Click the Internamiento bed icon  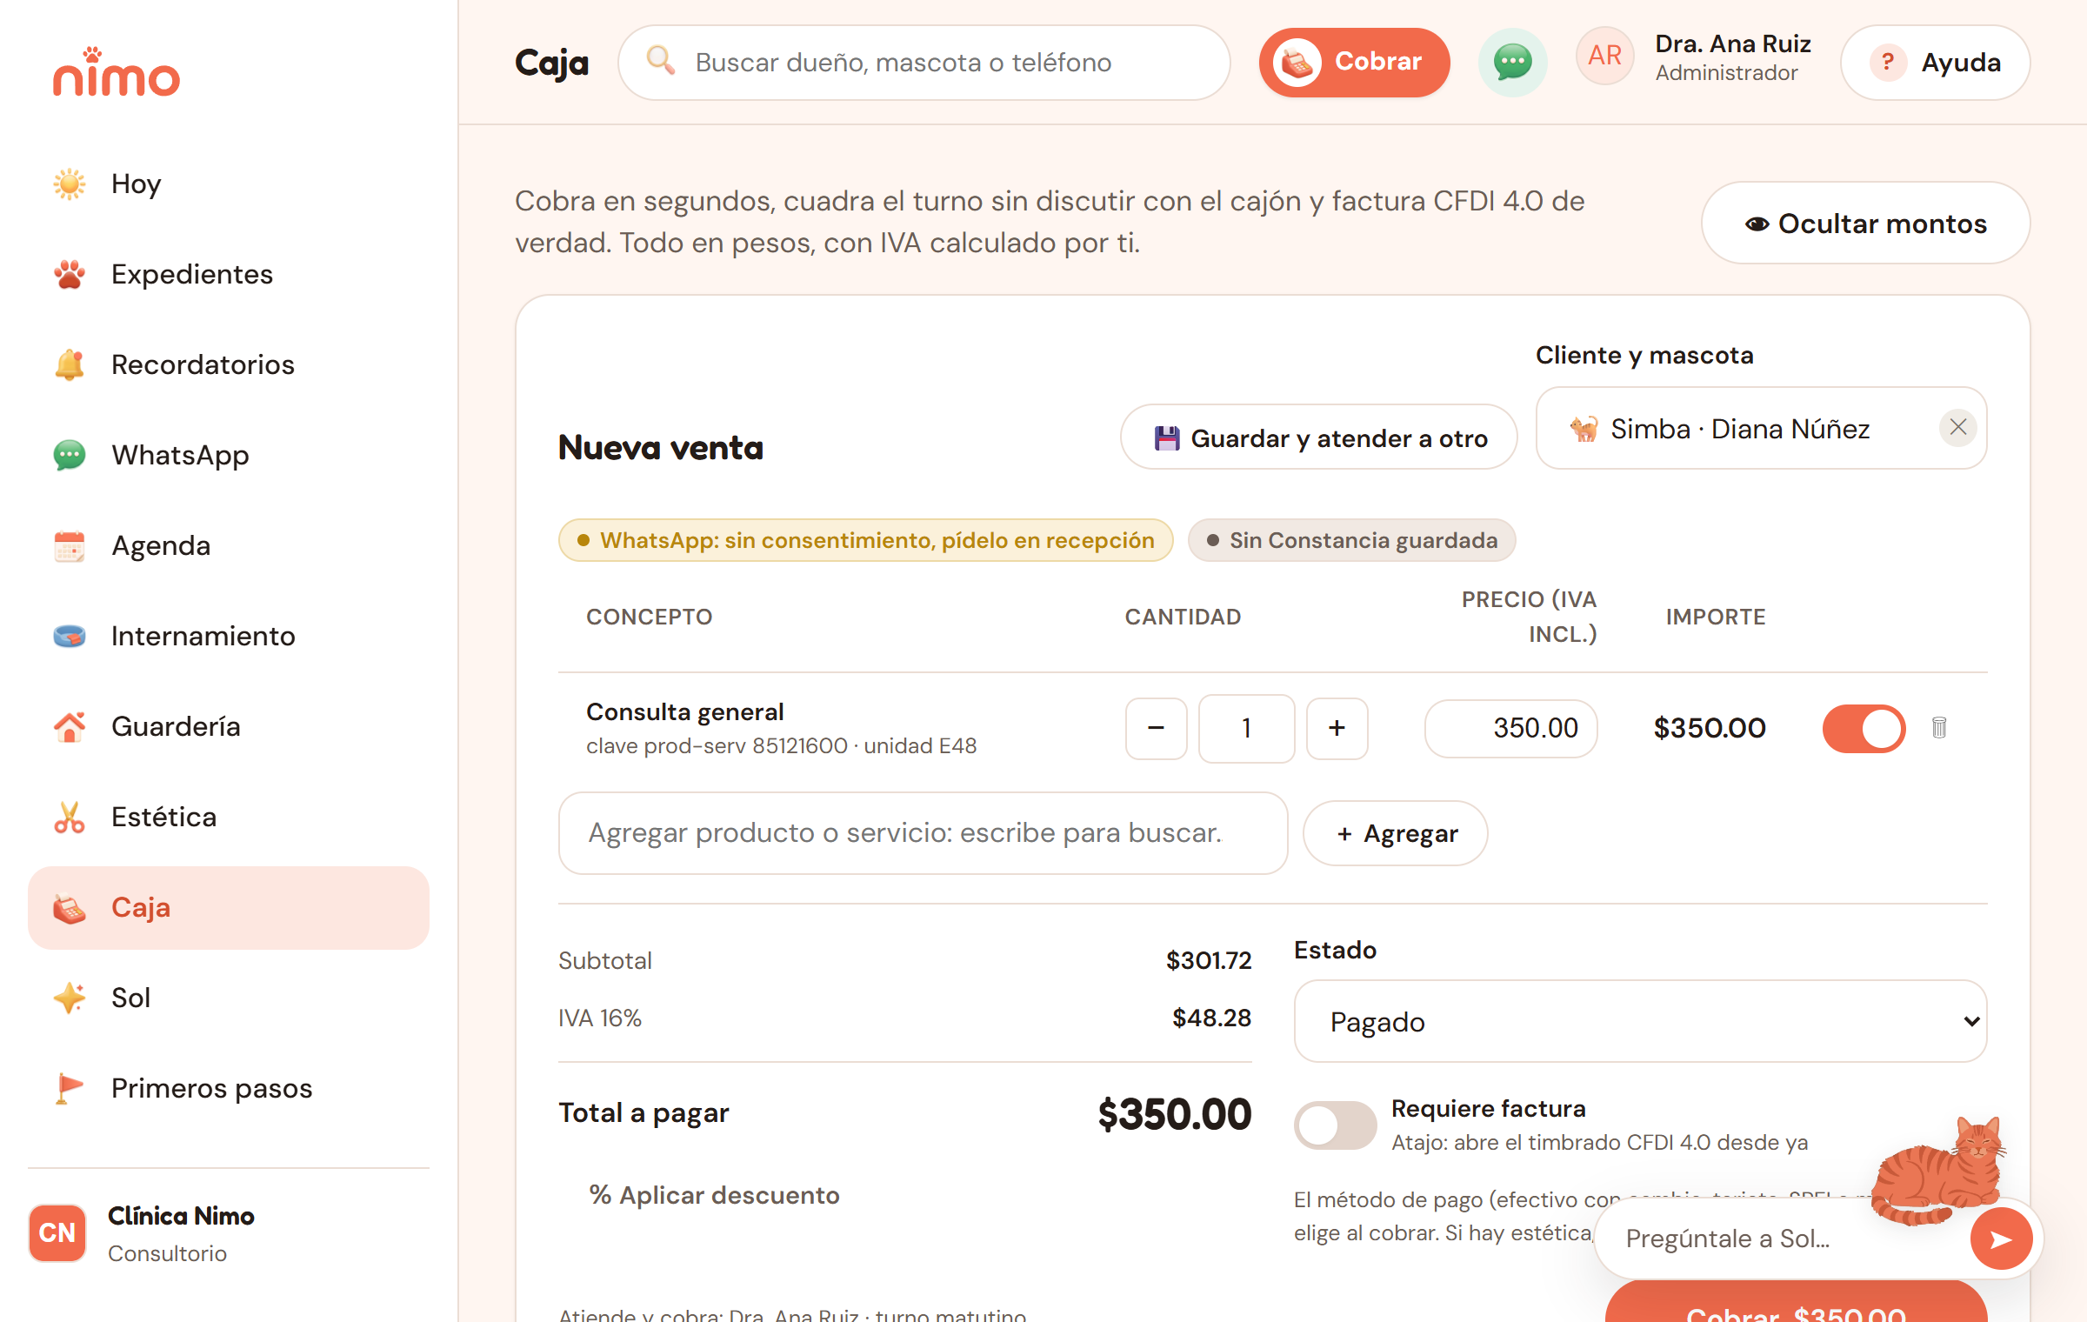click(x=70, y=637)
